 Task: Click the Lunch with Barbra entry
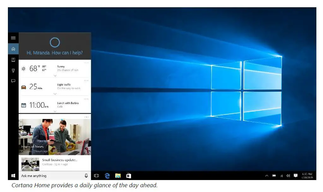coord(68,103)
